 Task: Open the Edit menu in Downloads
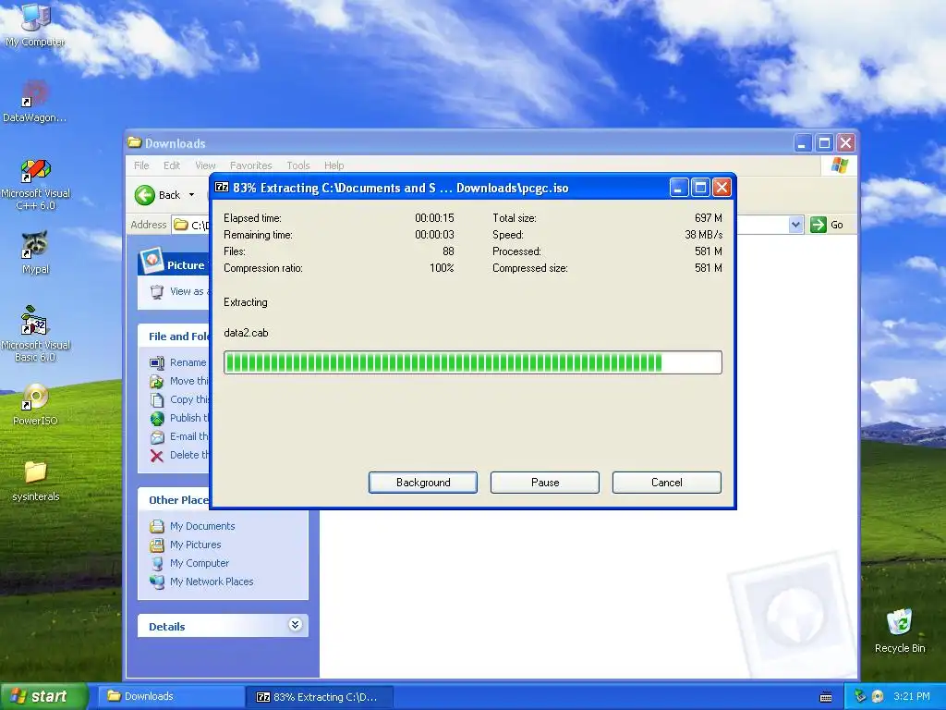tap(171, 165)
